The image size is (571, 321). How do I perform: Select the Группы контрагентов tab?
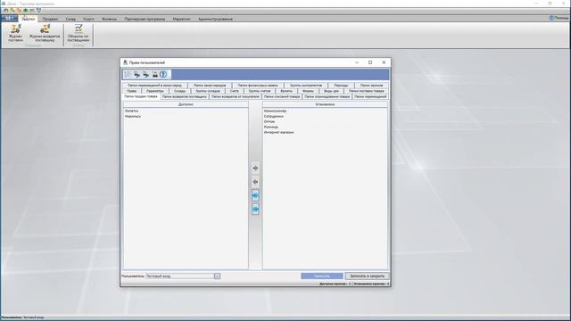[306, 86]
